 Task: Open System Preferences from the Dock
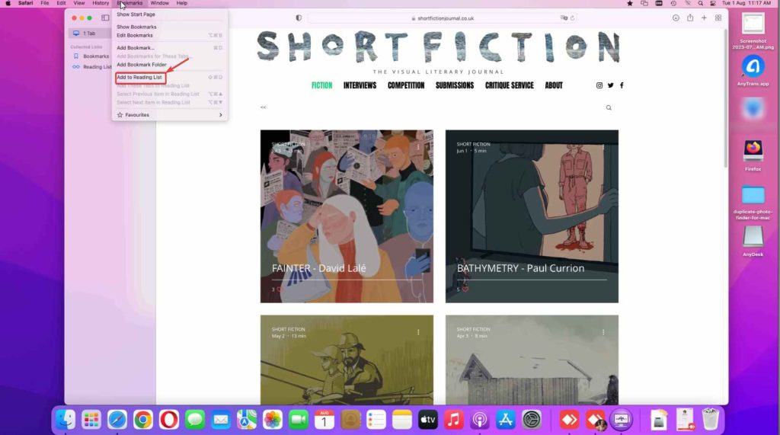(531, 420)
